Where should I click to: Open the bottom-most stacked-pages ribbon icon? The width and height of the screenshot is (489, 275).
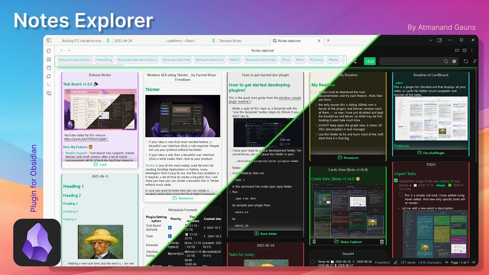pyautogui.click(x=49, y=93)
